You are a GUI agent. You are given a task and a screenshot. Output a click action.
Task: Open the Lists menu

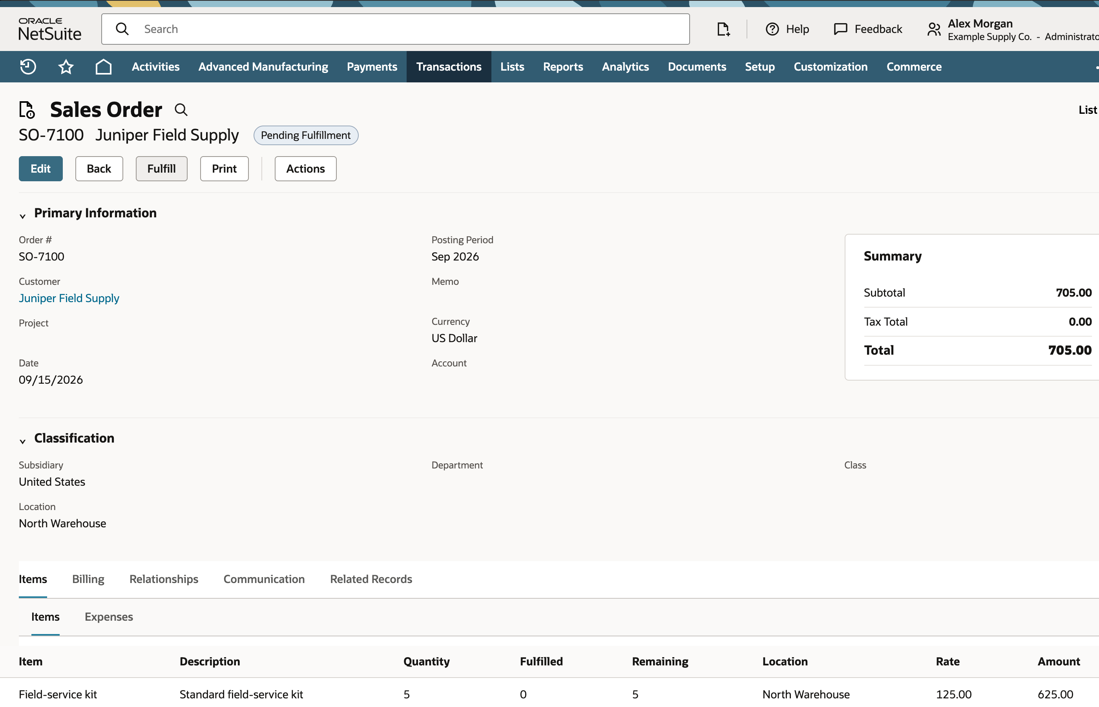tap(512, 67)
